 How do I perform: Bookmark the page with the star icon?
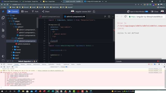point(141,5)
